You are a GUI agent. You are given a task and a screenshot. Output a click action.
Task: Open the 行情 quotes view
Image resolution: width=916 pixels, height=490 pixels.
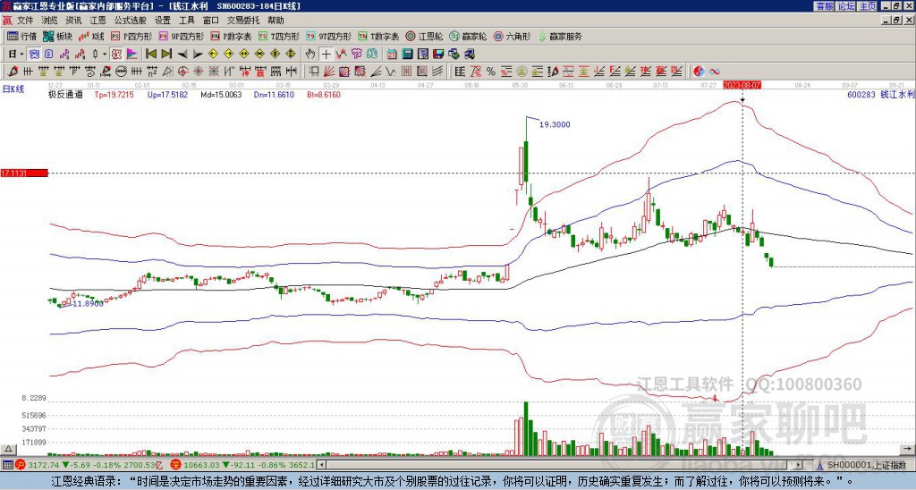click(22, 36)
